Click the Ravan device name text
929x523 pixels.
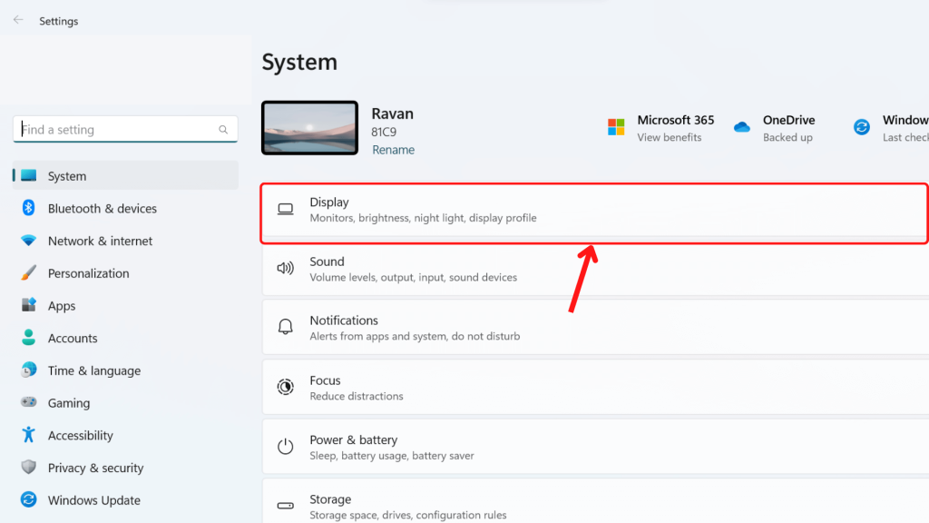392,113
